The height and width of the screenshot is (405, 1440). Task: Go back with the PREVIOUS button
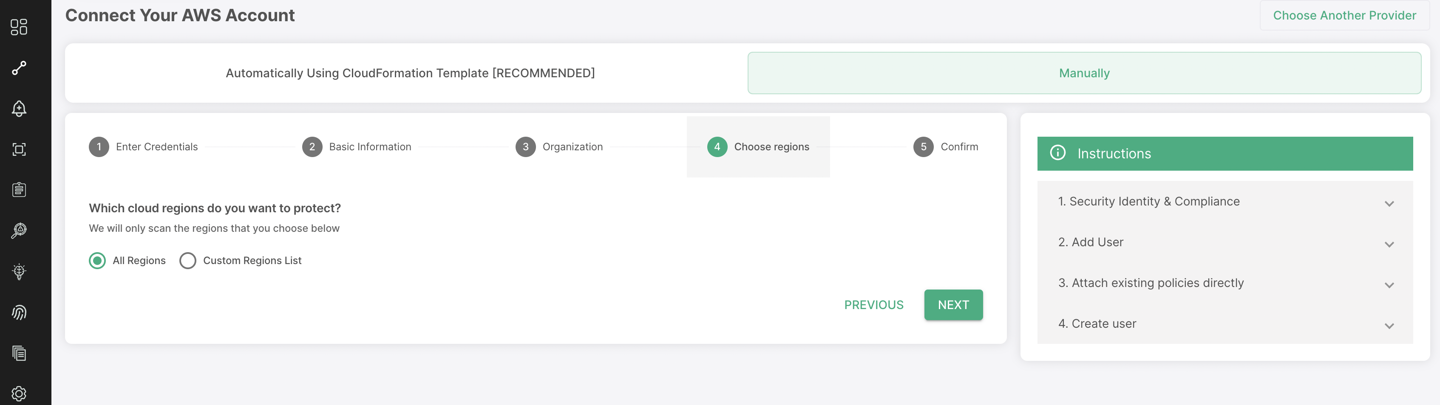pyautogui.click(x=873, y=304)
